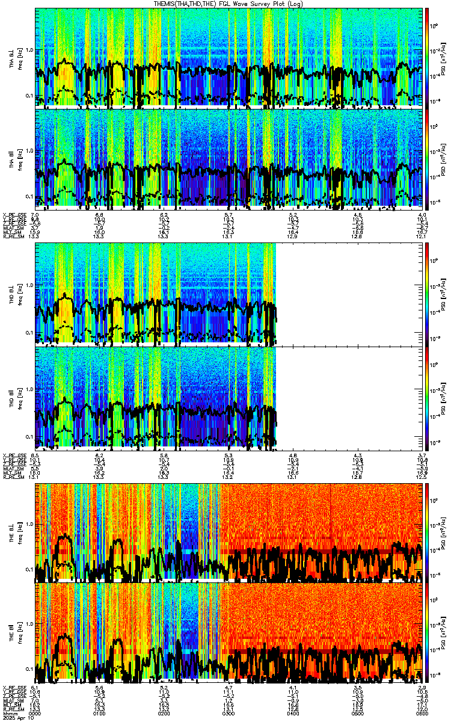This screenshot has height=722, width=451.
Task: Click the THEMIS FGL Wave Survey Plot title
Action: click(x=229, y=4)
